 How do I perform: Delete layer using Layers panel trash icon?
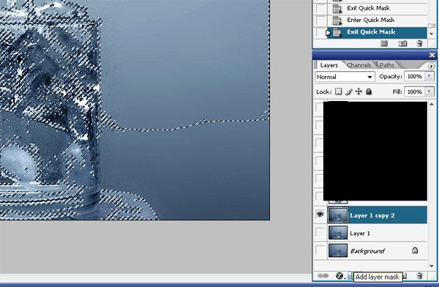click(419, 276)
